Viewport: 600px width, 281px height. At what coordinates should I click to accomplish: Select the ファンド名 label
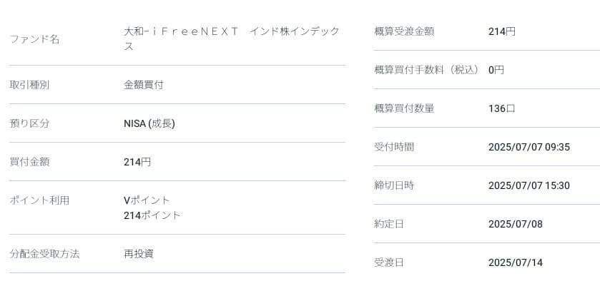click(34, 39)
